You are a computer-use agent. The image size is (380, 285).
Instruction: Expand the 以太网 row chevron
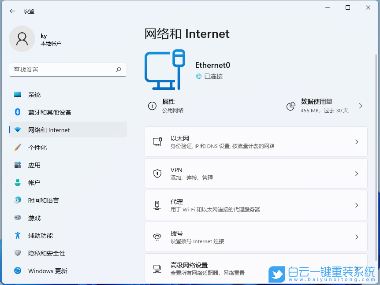click(357, 141)
